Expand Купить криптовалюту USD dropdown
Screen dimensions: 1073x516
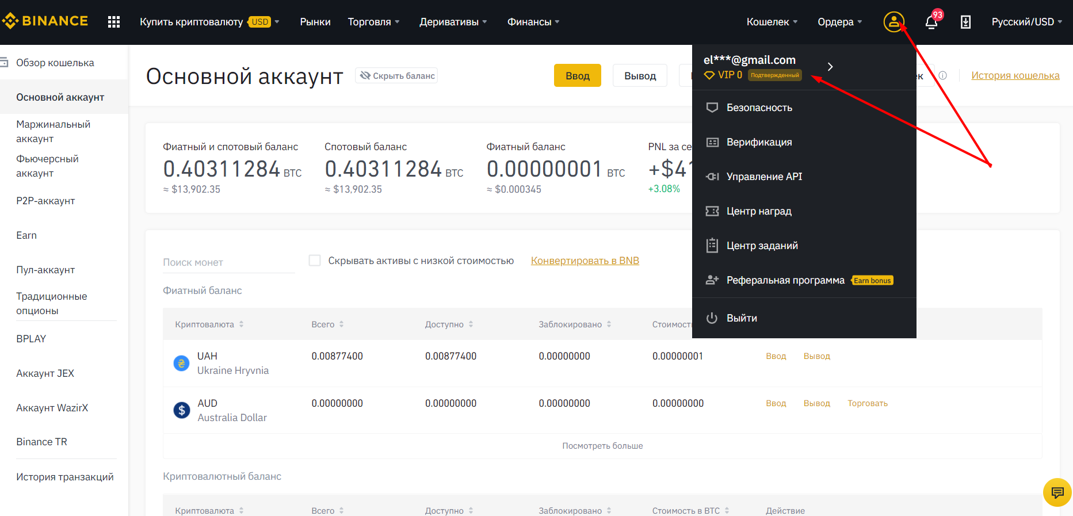tap(209, 22)
